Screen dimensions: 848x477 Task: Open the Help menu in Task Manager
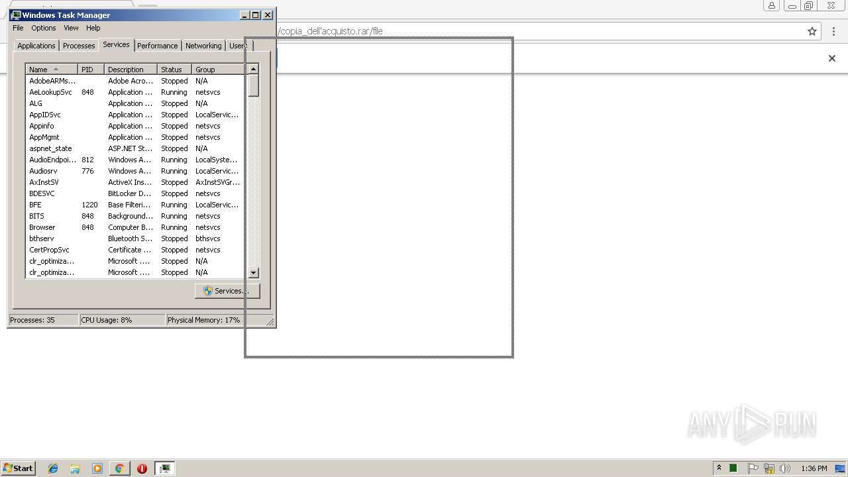(x=93, y=28)
